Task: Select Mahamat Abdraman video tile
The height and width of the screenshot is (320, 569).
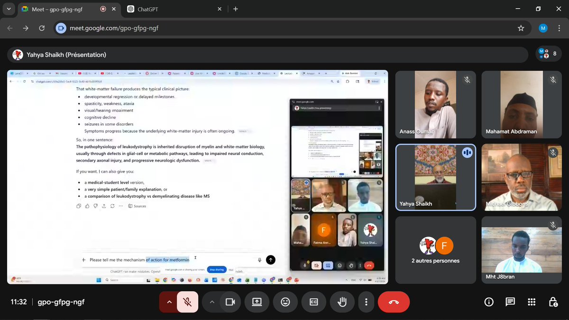Action: pyautogui.click(x=522, y=104)
